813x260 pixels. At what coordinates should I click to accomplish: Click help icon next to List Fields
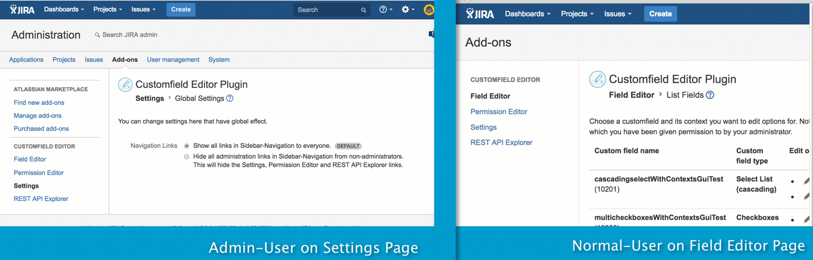tap(710, 95)
